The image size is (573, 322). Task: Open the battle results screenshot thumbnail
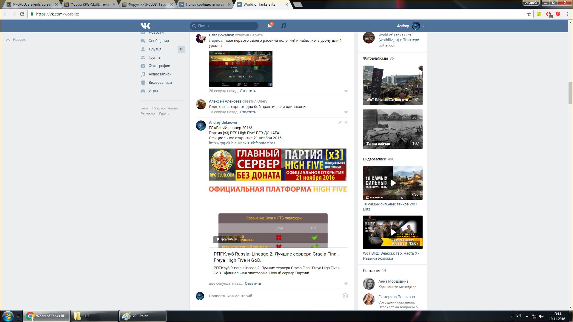pyautogui.click(x=241, y=69)
